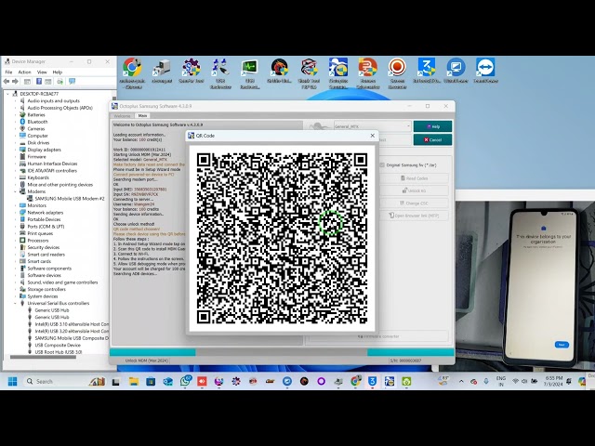Click the Unlock KG button
The width and height of the screenshot is (595, 446).
(x=414, y=190)
